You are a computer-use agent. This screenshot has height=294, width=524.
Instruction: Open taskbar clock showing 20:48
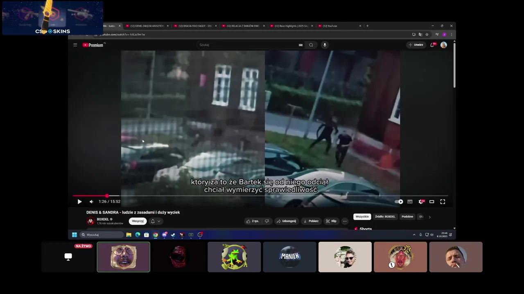[442, 235]
